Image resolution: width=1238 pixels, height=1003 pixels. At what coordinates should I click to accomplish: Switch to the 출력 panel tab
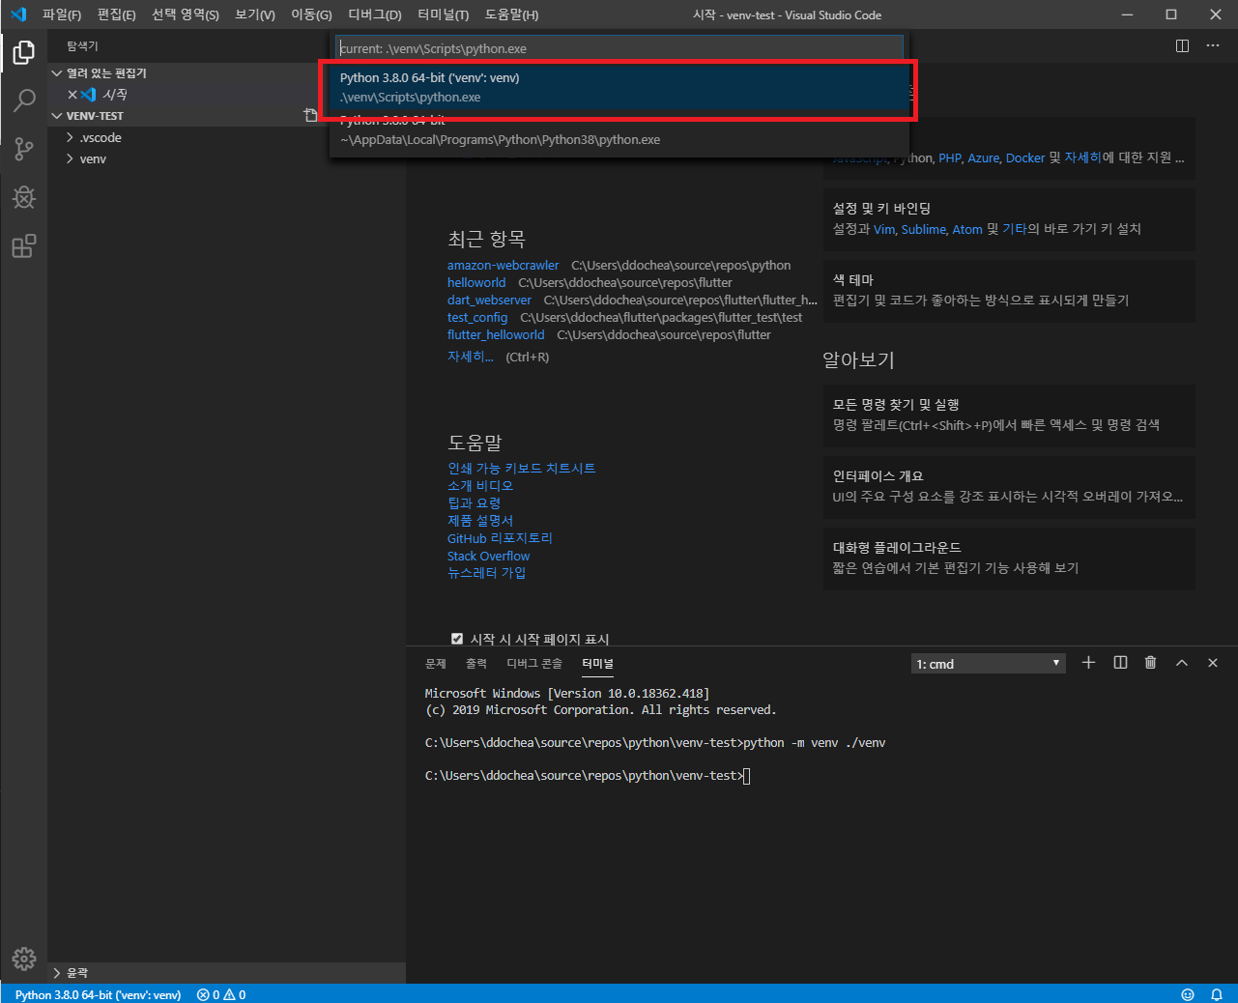(475, 663)
